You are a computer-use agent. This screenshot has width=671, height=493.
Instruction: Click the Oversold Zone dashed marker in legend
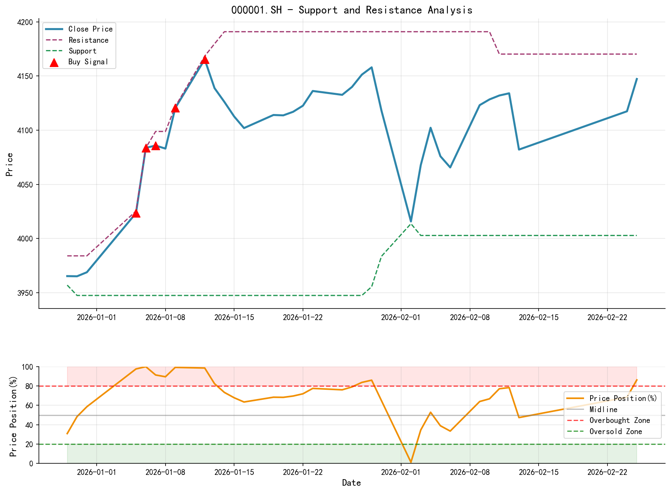(x=576, y=432)
